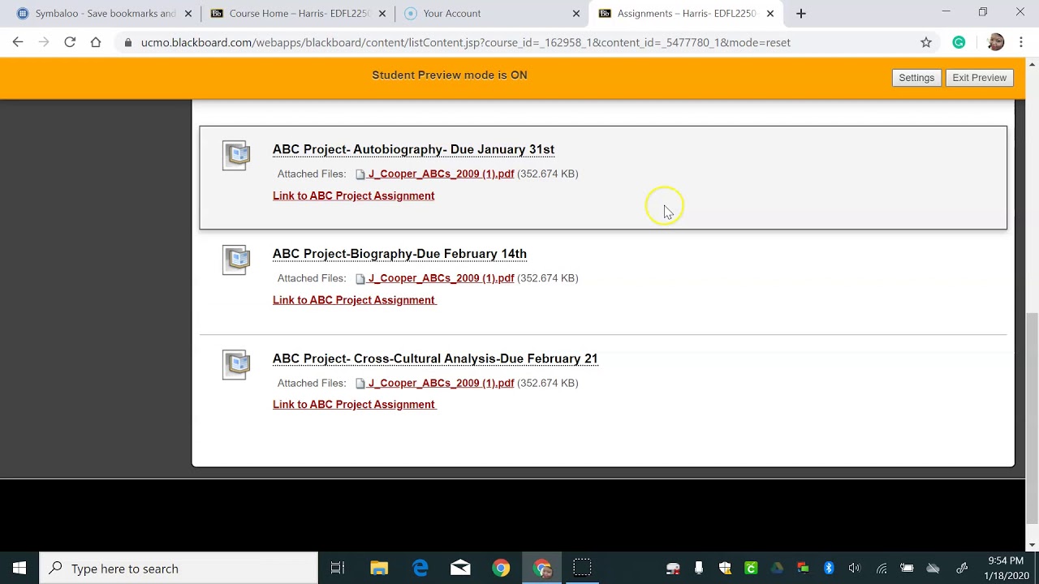Click Link to ABC Project Assignment under Autobiography

353,195
